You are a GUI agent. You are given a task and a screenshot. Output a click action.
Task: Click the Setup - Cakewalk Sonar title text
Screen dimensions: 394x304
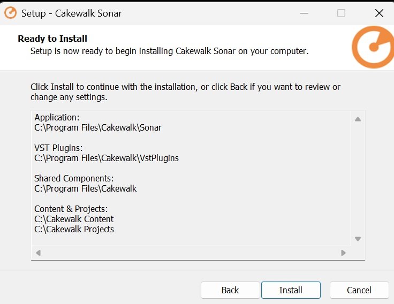71,13
